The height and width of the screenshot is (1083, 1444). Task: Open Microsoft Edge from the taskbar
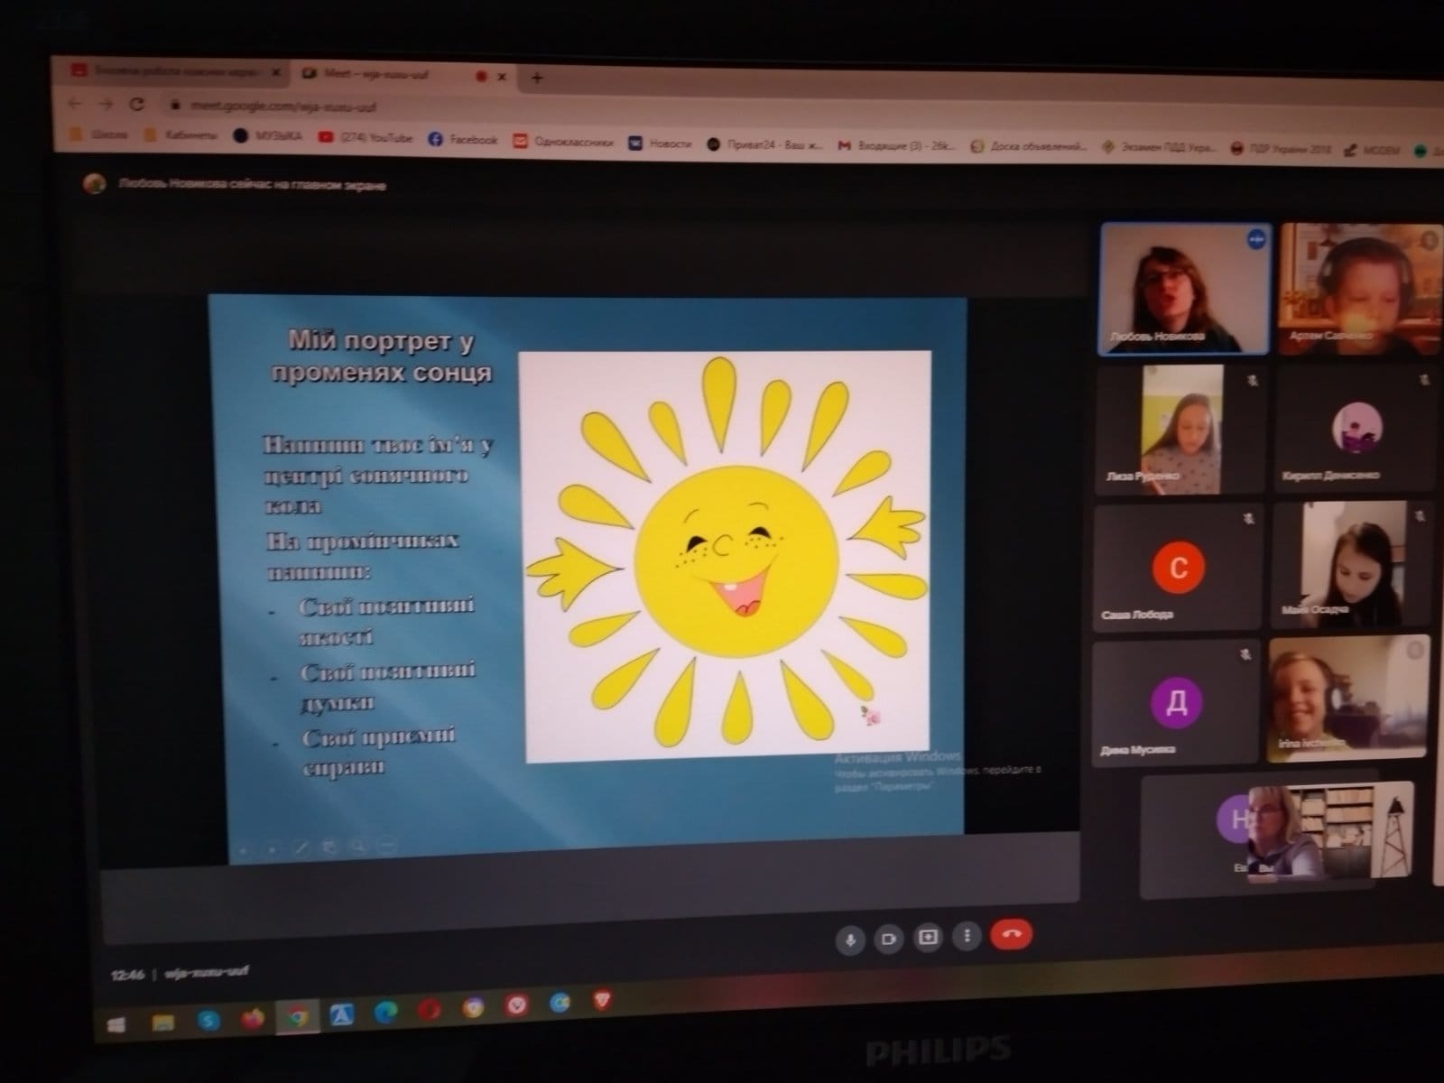point(385,1011)
